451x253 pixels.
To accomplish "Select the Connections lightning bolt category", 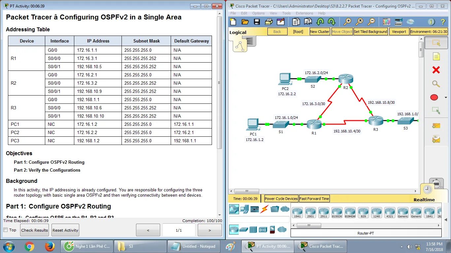I will (264, 209).
